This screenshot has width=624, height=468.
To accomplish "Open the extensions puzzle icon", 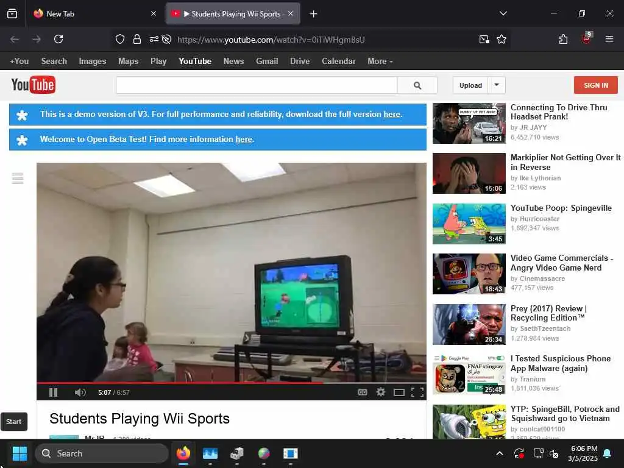I will [563, 39].
